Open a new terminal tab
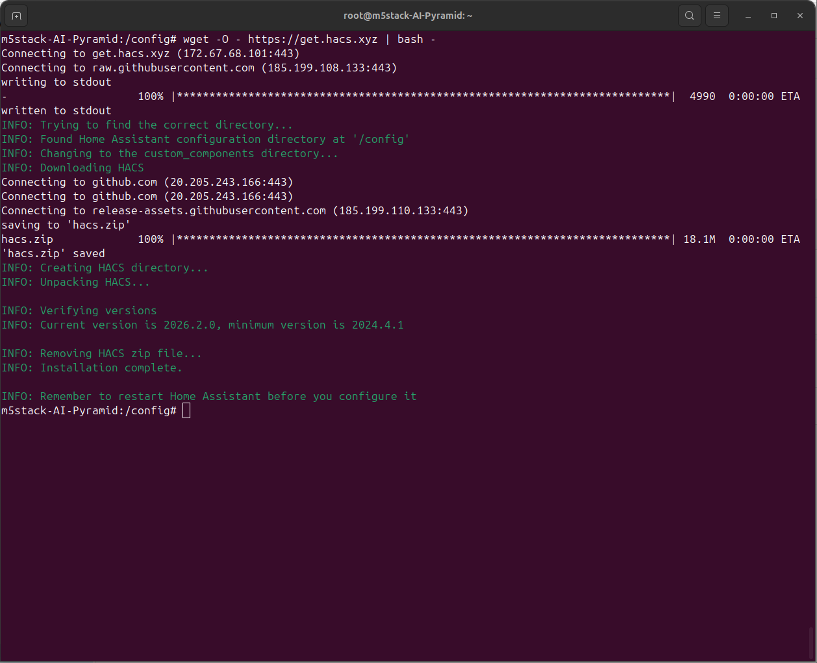Image resolution: width=817 pixels, height=663 pixels. pos(16,16)
